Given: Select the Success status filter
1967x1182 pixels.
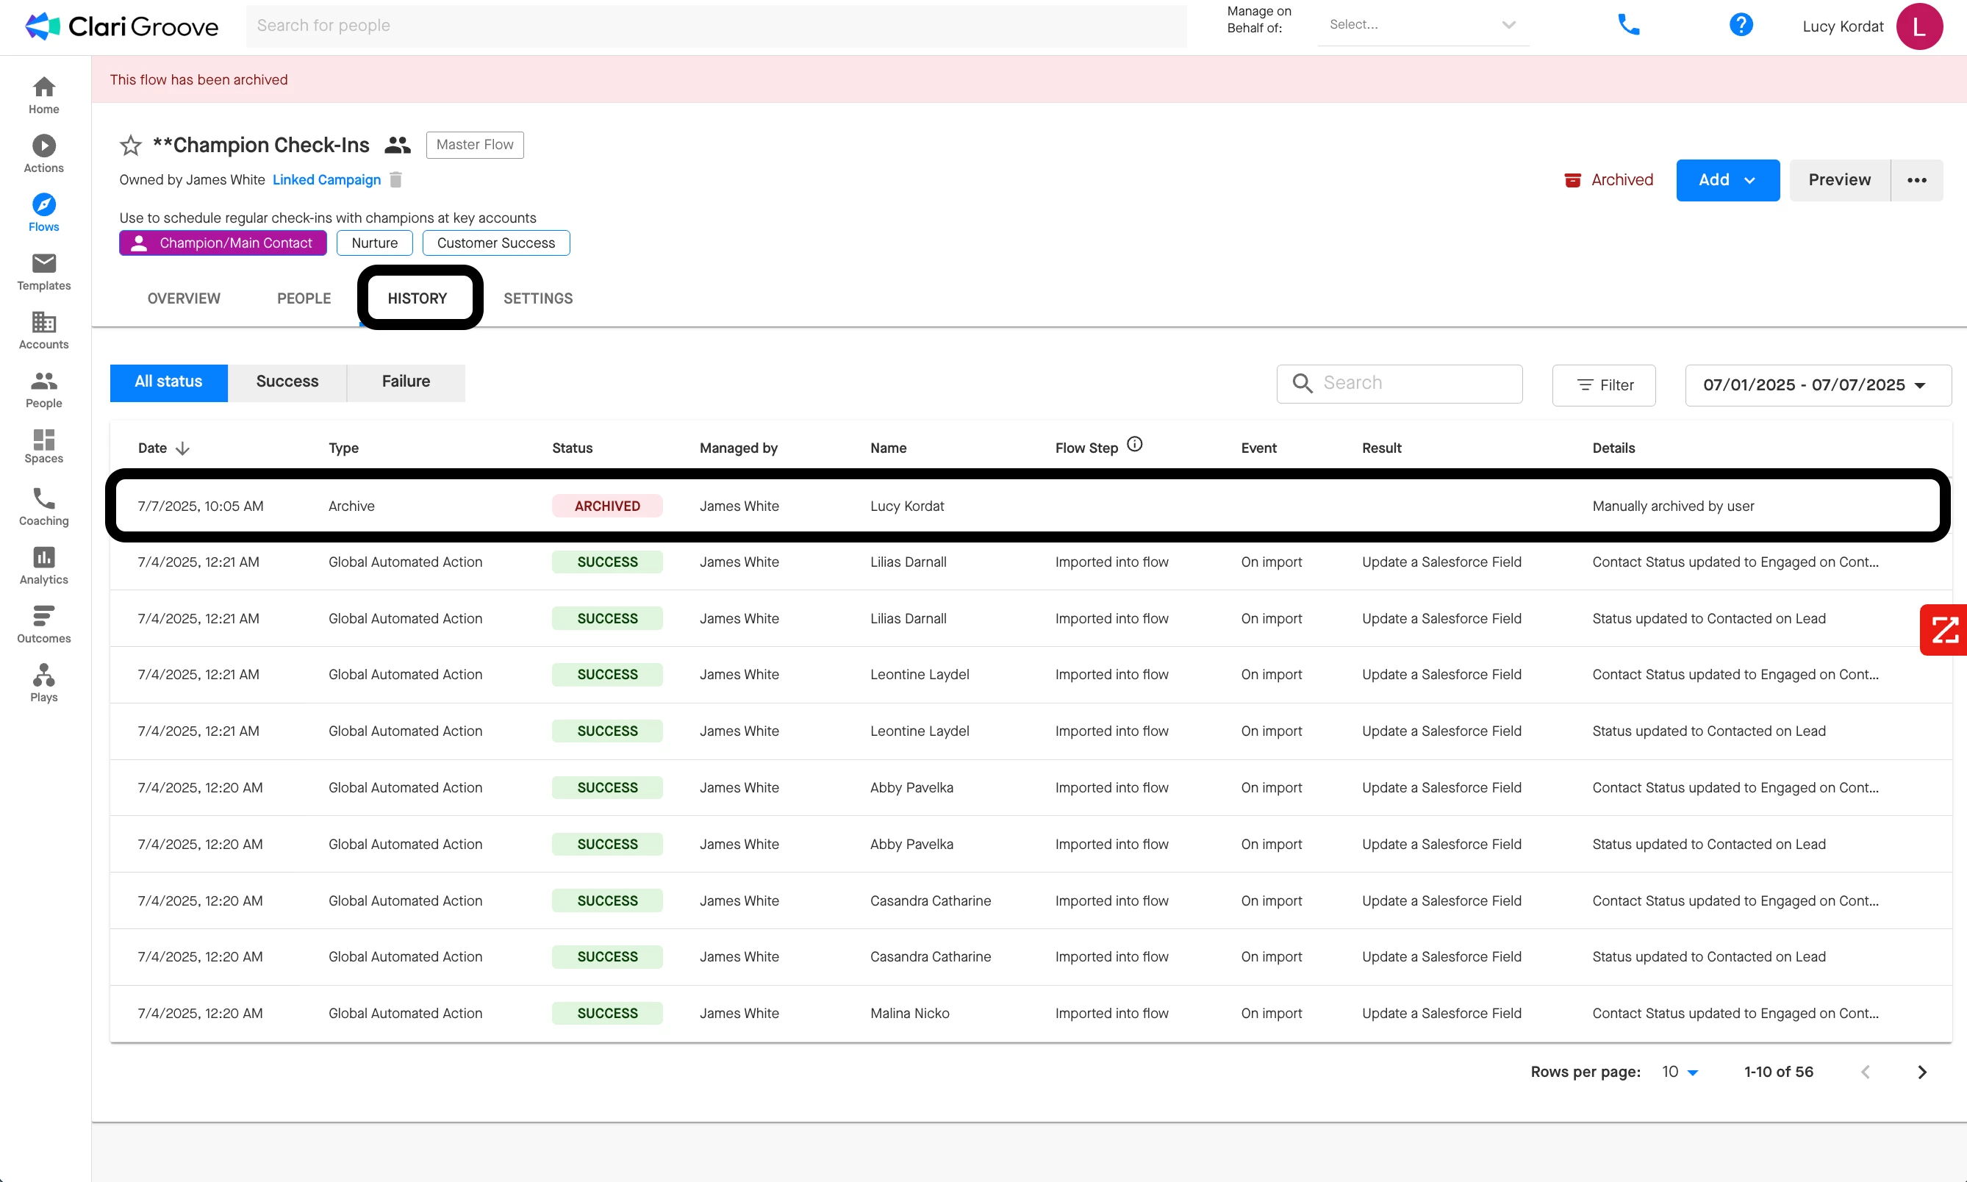Looking at the screenshot, I should pos(287,382).
